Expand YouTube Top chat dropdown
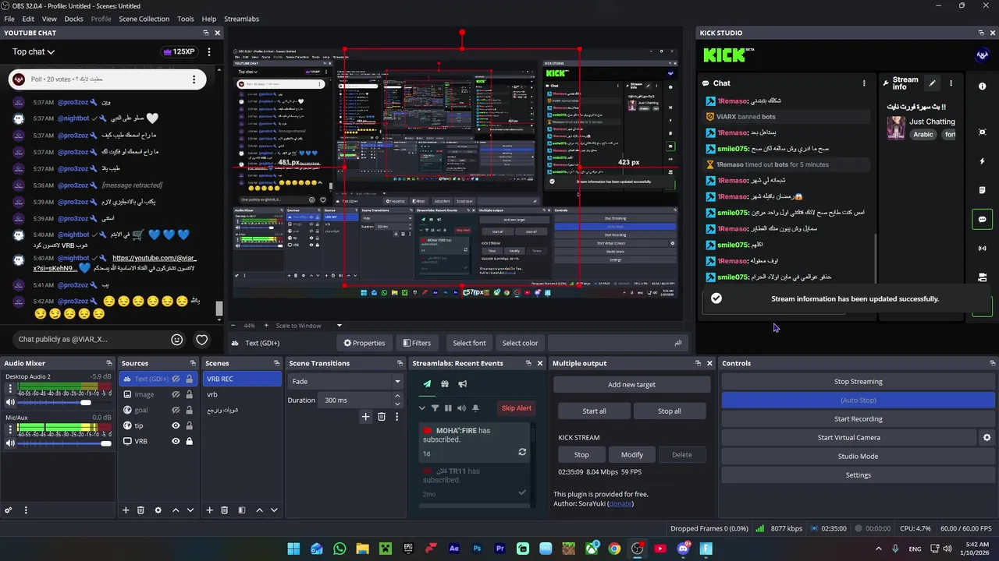The width and height of the screenshot is (999, 561). pyautogui.click(x=33, y=52)
